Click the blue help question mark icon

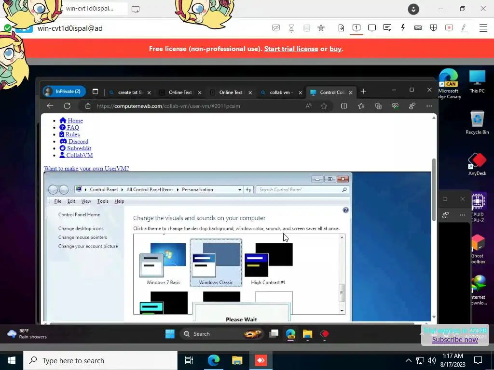(345, 210)
